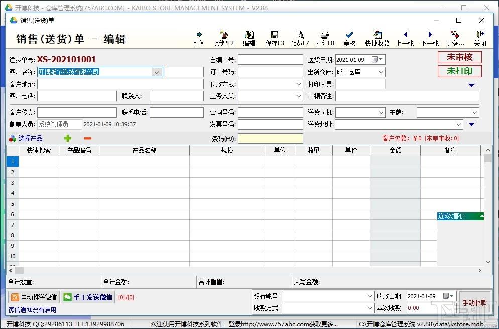
Task: Click grid's horizontal scrollbar right arrow
Action: (x=479, y=270)
